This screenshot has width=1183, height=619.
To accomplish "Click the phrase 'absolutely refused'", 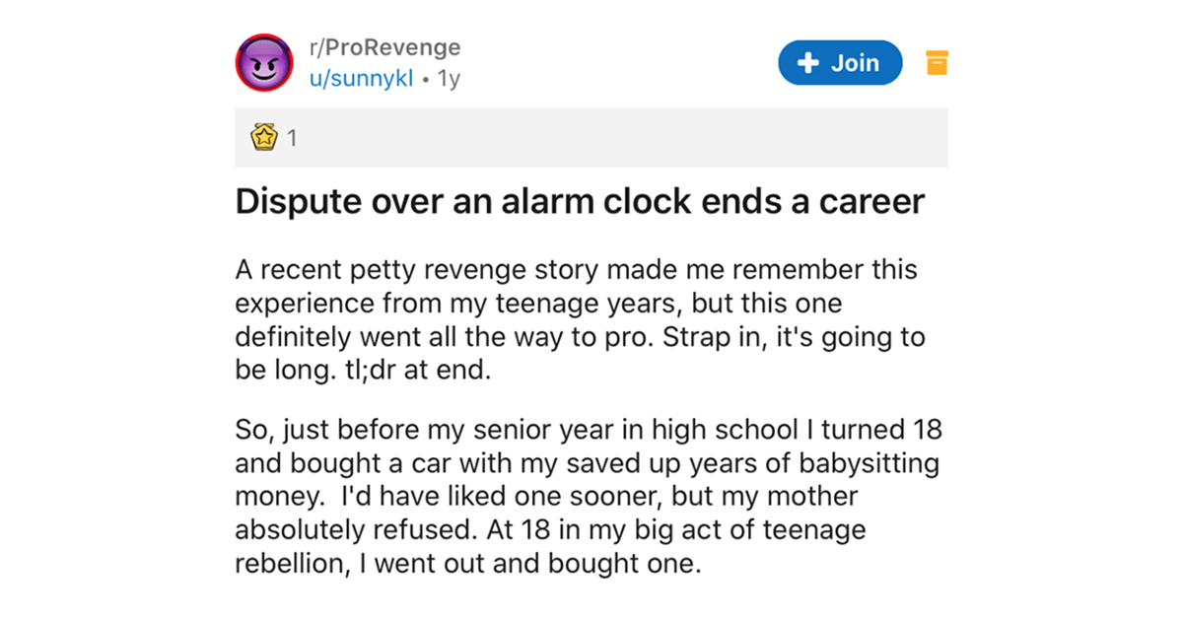I will [357, 531].
